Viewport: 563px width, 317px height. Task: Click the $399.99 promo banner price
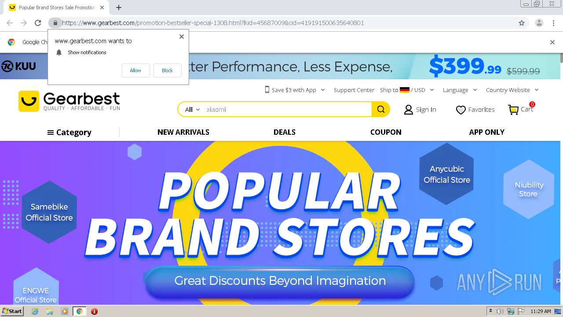click(465, 66)
